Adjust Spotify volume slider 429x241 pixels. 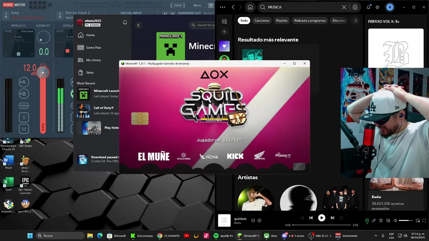pyautogui.click(x=406, y=221)
